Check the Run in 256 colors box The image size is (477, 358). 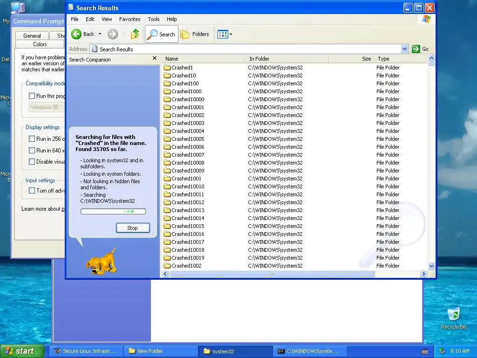point(32,139)
